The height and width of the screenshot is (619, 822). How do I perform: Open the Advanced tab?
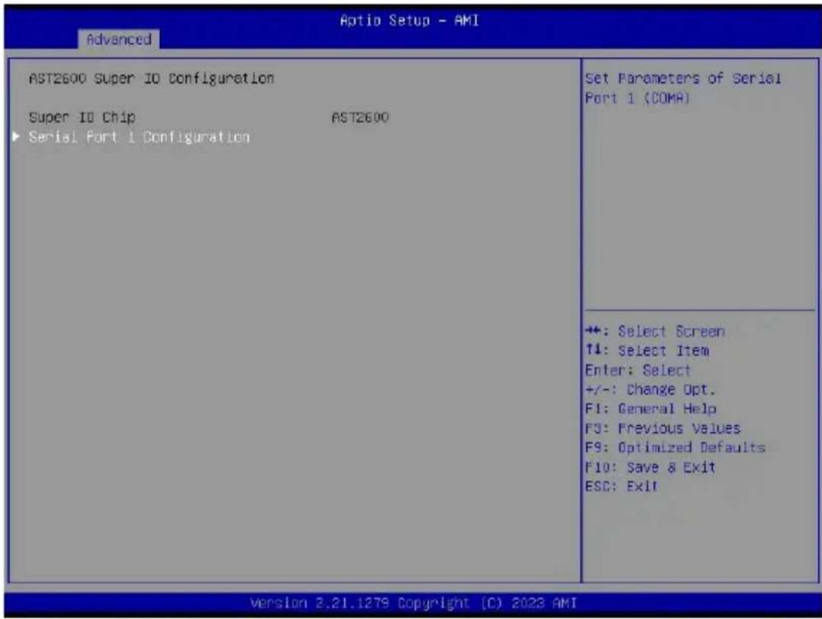tap(119, 39)
